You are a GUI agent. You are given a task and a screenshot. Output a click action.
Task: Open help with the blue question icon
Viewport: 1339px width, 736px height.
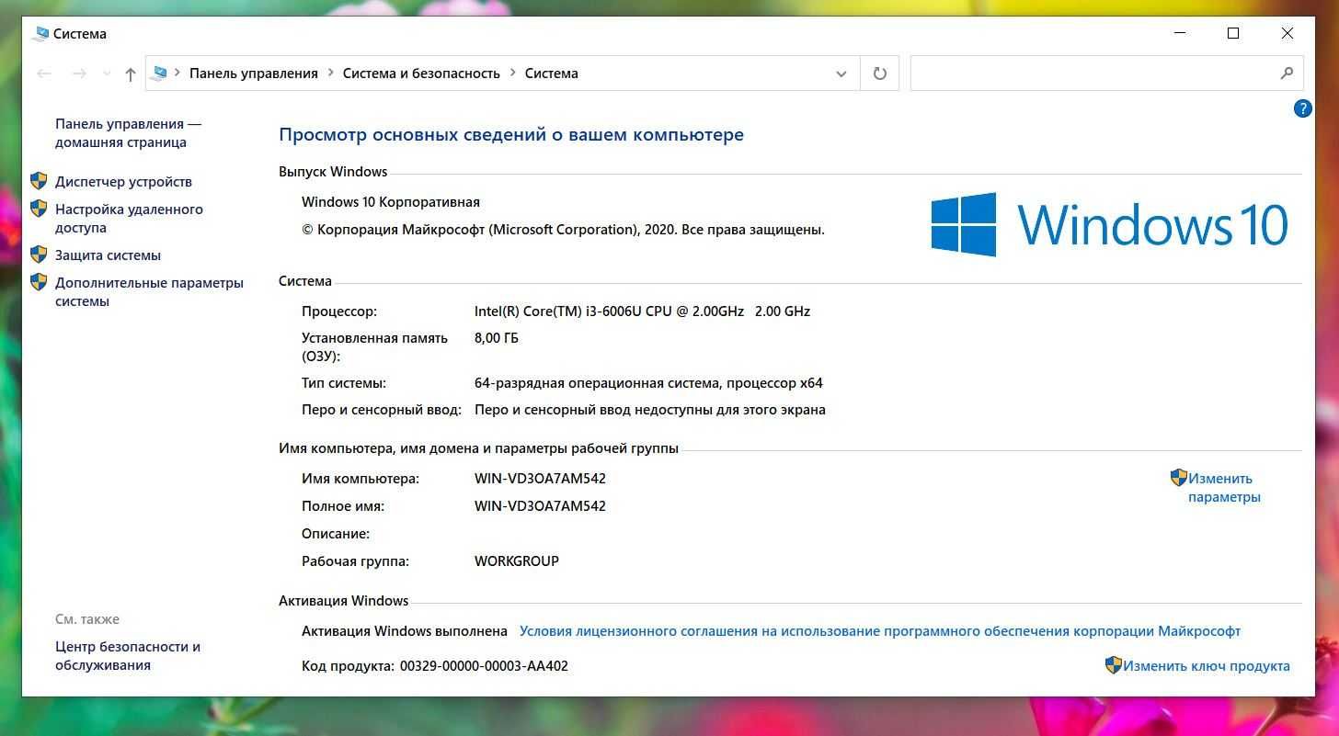(x=1302, y=108)
